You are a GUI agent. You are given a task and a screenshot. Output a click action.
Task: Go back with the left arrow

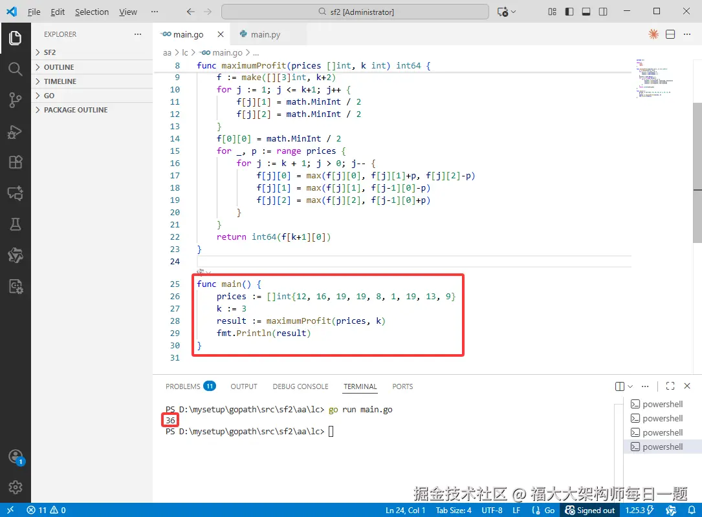pyautogui.click(x=191, y=12)
